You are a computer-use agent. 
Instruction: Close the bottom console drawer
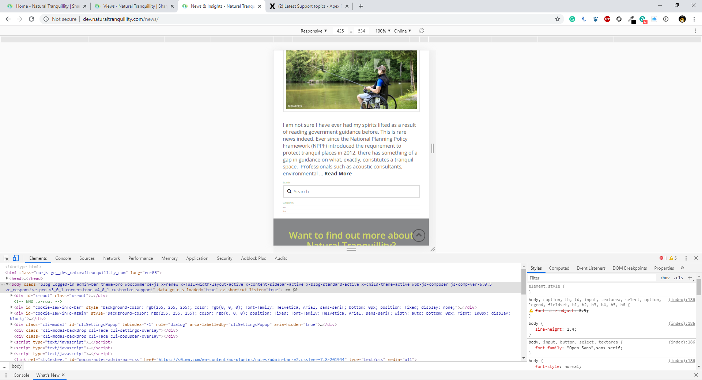coord(696,375)
